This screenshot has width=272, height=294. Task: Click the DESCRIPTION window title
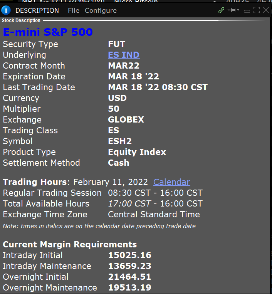(37, 10)
